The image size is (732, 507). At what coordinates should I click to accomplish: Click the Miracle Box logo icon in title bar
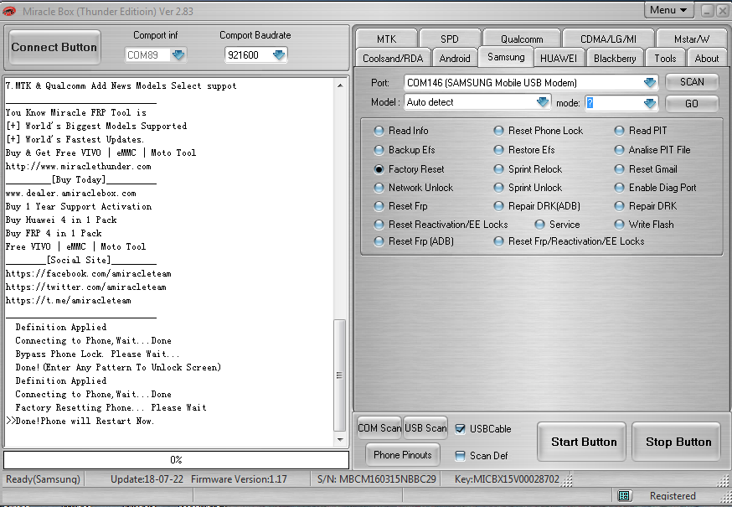[x=9, y=11]
